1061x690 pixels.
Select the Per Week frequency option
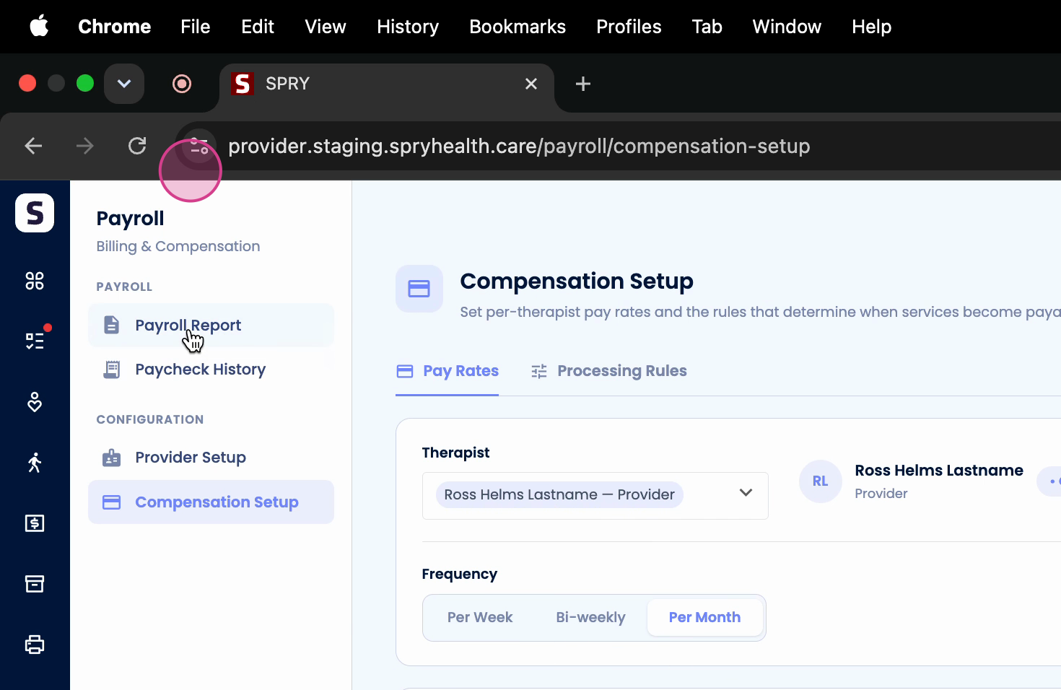click(480, 618)
